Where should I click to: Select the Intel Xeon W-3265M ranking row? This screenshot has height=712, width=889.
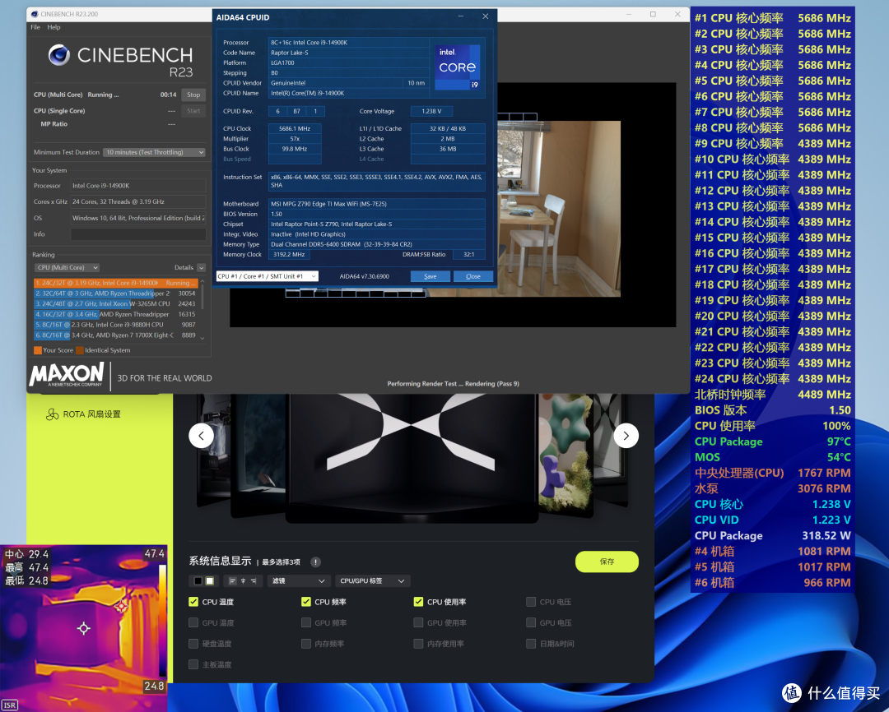click(116, 303)
